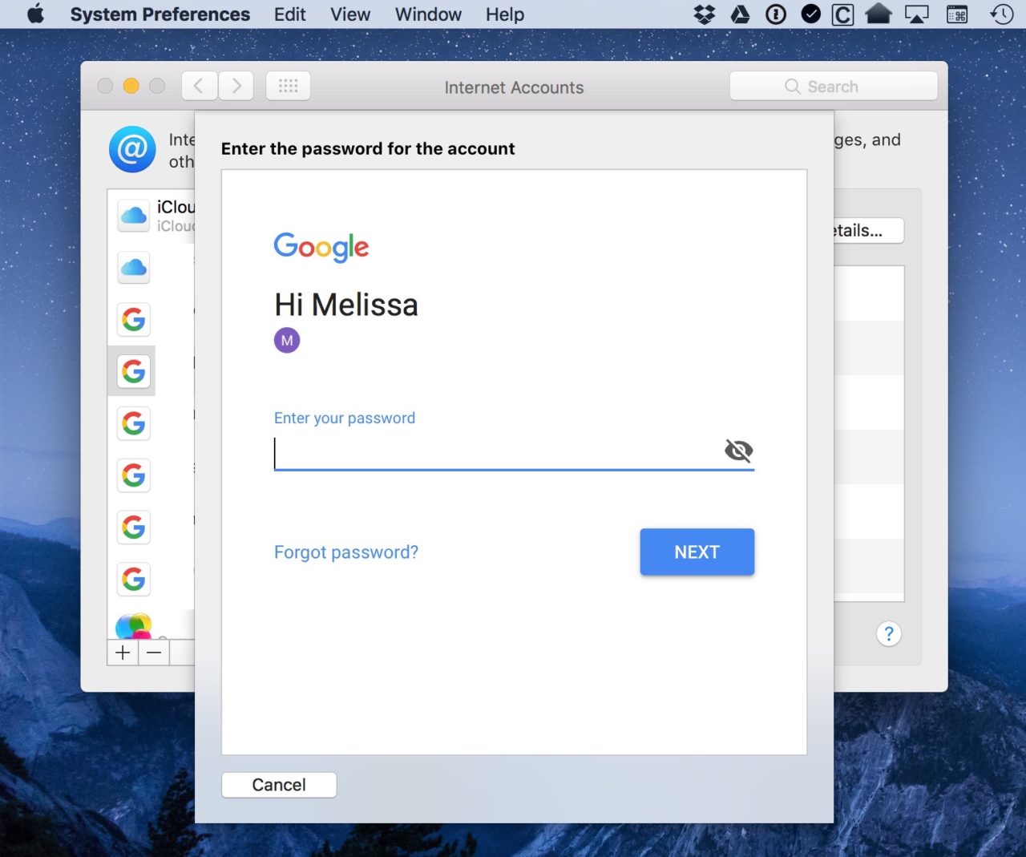1026x857 pixels.
Task: Click the blue NEXT button
Action: point(697,552)
